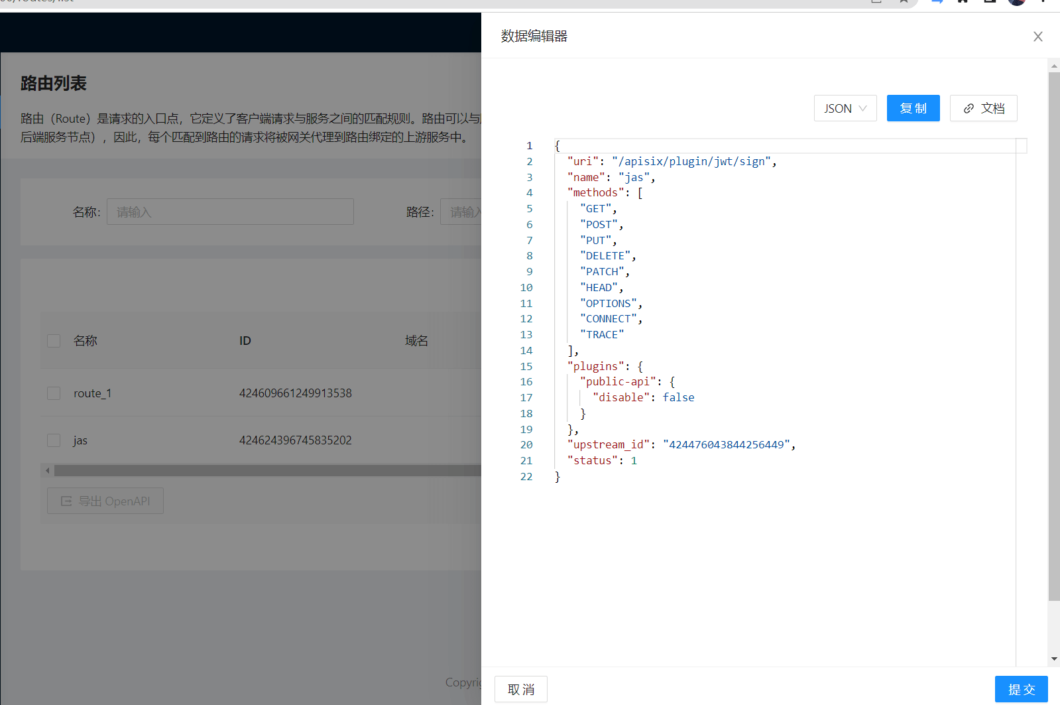
Task: Click the "GET" method entry
Action: pos(599,209)
